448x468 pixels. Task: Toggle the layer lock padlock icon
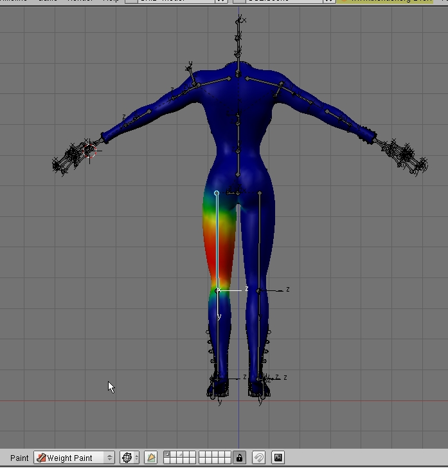click(x=239, y=458)
